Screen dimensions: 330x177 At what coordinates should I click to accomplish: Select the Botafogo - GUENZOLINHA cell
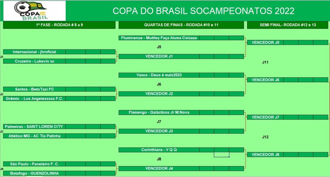[x=34, y=173]
